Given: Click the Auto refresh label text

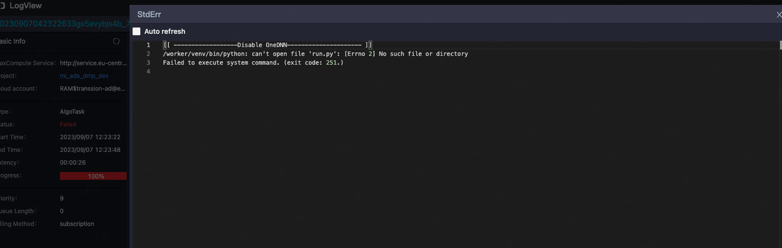Looking at the screenshot, I should coord(165,31).
